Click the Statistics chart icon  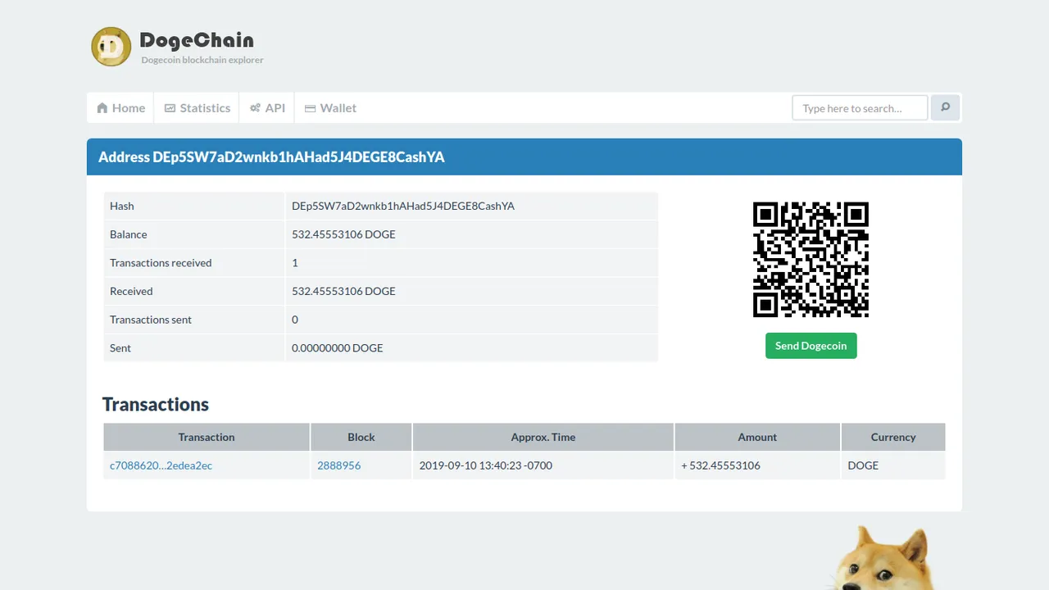(x=170, y=108)
